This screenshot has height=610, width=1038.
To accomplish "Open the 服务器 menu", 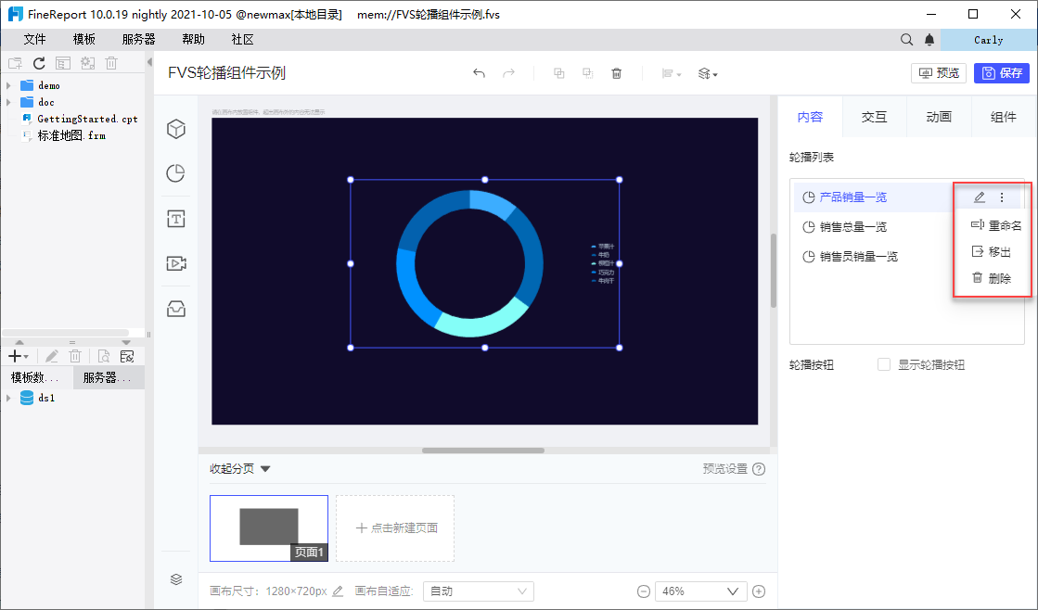I will pyautogui.click(x=139, y=40).
